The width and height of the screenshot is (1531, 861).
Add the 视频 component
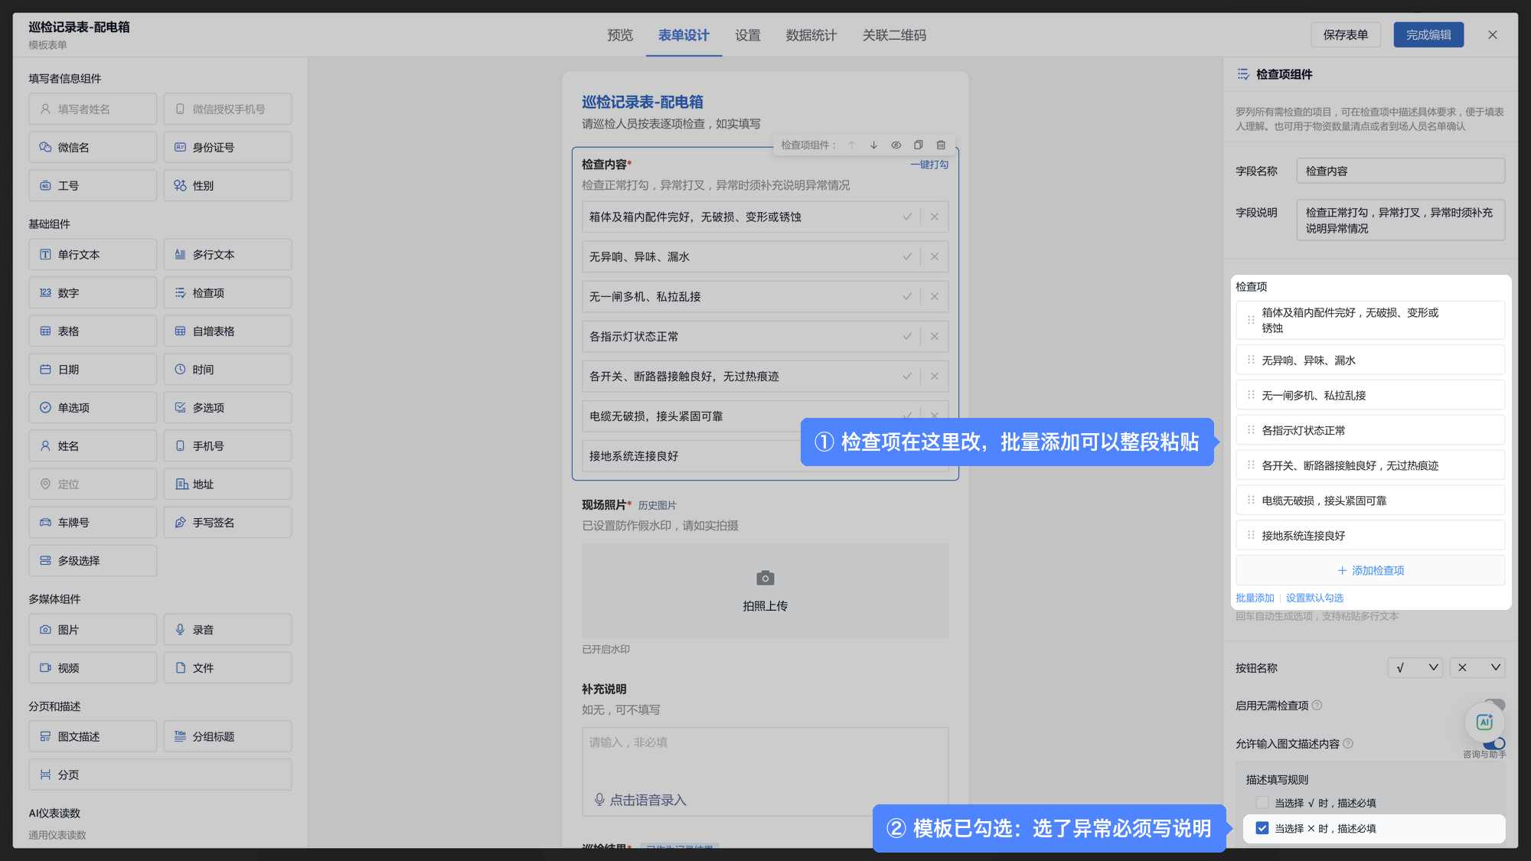click(x=93, y=668)
